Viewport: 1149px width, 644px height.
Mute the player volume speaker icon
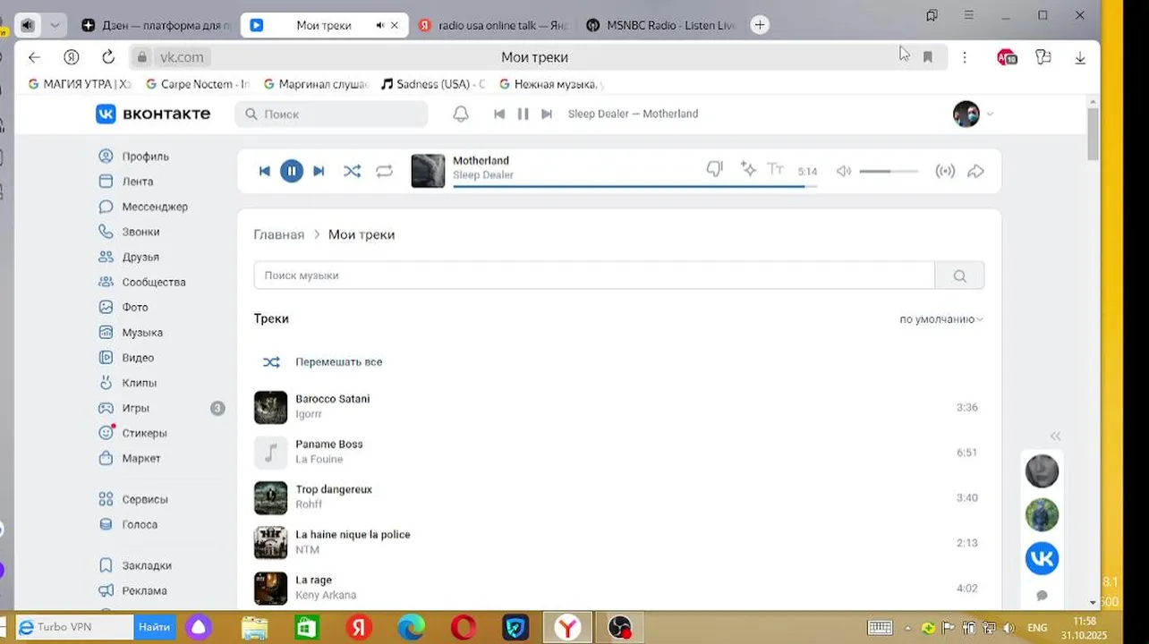pos(843,171)
